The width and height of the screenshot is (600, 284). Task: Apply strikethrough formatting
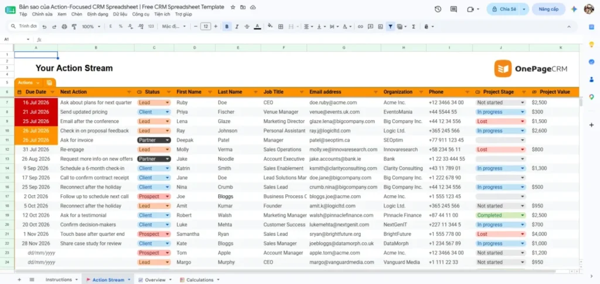click(x=247, y=26)
